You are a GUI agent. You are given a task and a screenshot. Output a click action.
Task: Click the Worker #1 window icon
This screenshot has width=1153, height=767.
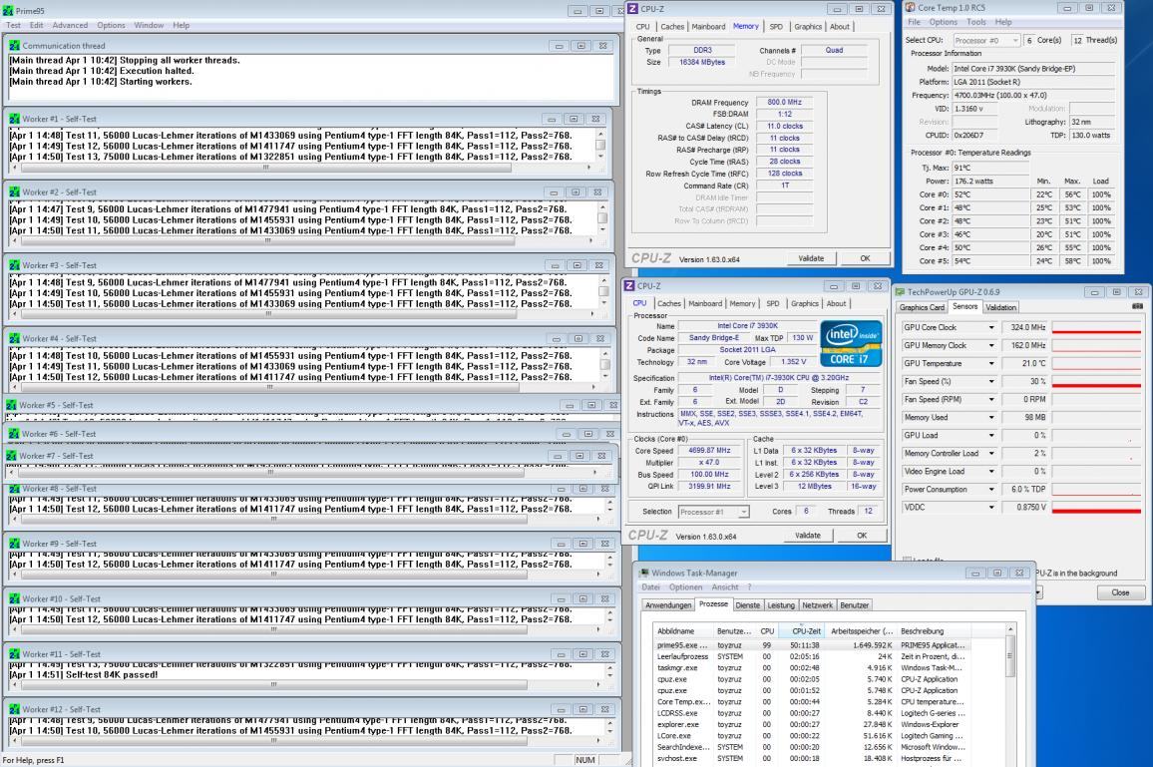click(x=14, y=119)
